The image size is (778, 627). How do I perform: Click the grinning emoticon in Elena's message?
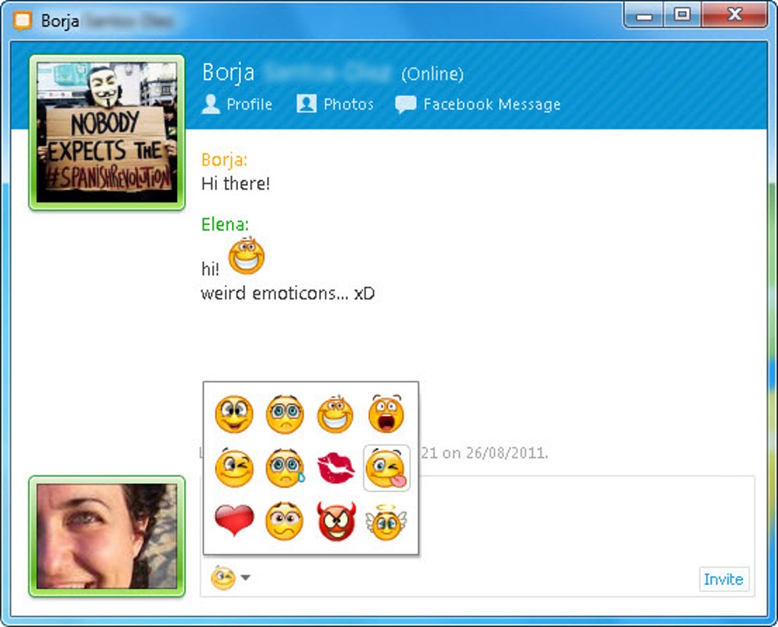246,256
